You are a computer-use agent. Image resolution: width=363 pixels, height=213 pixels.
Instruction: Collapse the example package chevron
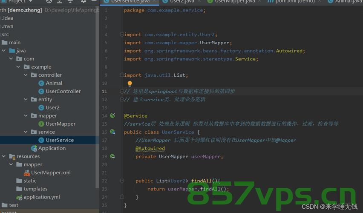tap(18, 67)
